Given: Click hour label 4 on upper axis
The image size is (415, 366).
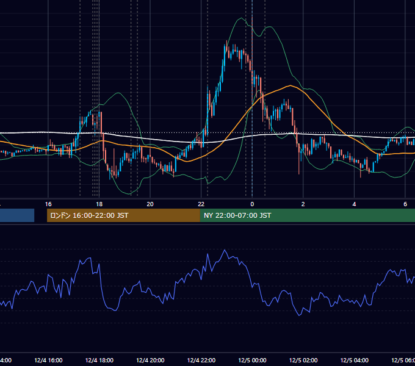Looking at the screenshot, I should 354,204.
